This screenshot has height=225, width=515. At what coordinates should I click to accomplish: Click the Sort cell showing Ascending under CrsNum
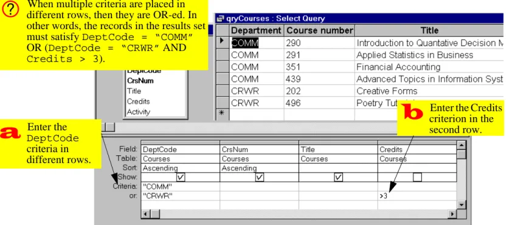259,168
